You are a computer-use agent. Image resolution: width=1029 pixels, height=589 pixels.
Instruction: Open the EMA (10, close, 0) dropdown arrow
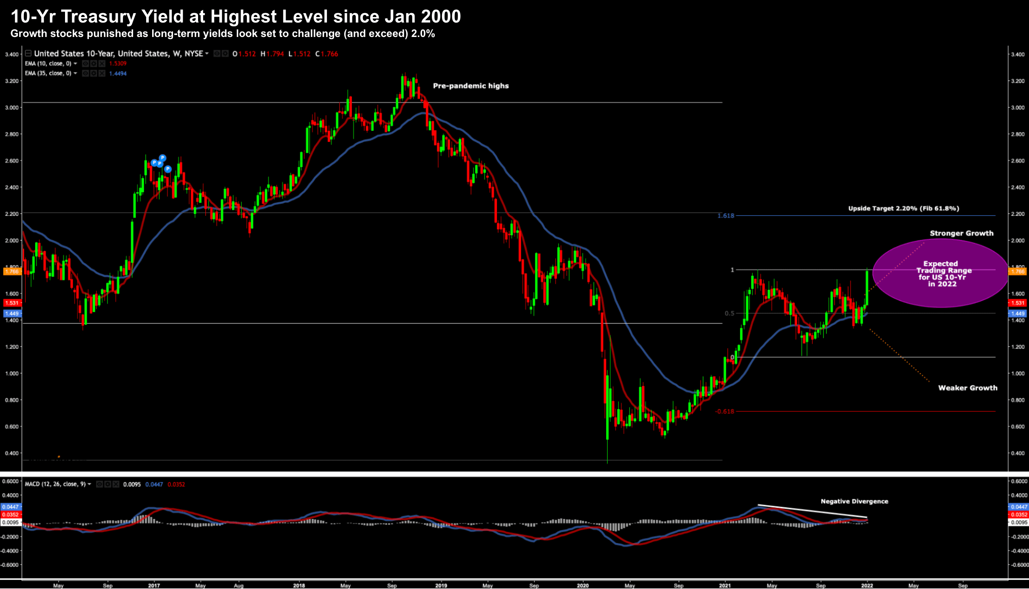click(75, 63)
